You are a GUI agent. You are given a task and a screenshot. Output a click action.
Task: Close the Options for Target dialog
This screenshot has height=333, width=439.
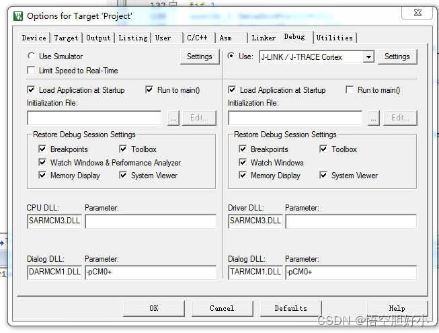(x=417, y=13)
